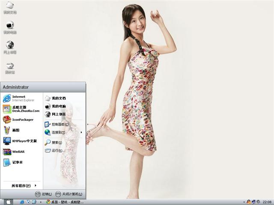
Task: Open 运行(R)... run dialog
Action: pos(55,150)
